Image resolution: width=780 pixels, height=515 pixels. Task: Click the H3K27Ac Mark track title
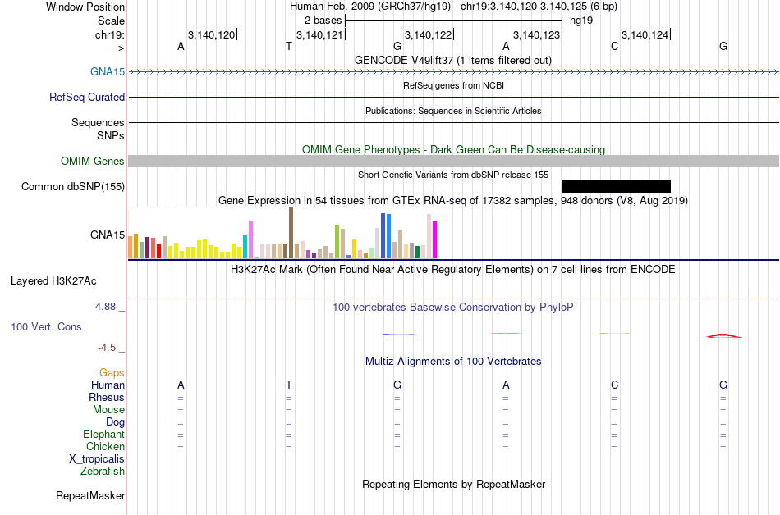pyautogui.click(x=453, y=269)
